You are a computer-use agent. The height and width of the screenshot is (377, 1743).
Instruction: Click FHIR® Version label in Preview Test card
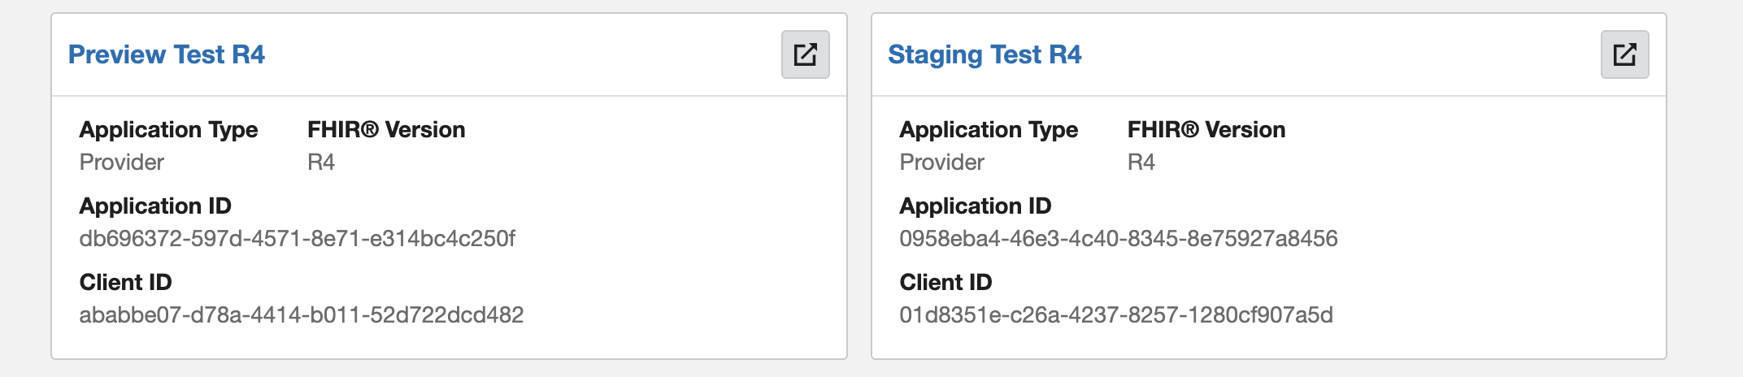tap(386, 130)
